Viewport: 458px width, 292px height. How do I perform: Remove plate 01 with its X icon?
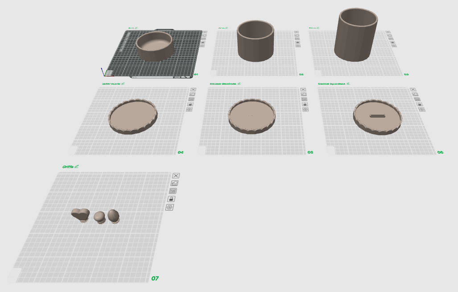[x=205, y=32]
